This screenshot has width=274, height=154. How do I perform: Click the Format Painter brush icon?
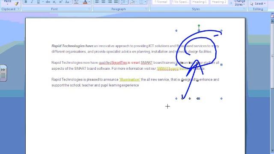point(16,3)
